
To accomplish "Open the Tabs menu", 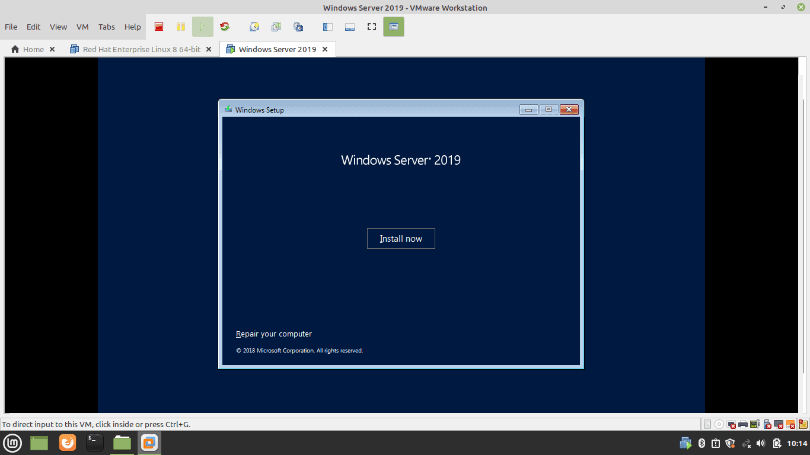I will coord(107,27).
